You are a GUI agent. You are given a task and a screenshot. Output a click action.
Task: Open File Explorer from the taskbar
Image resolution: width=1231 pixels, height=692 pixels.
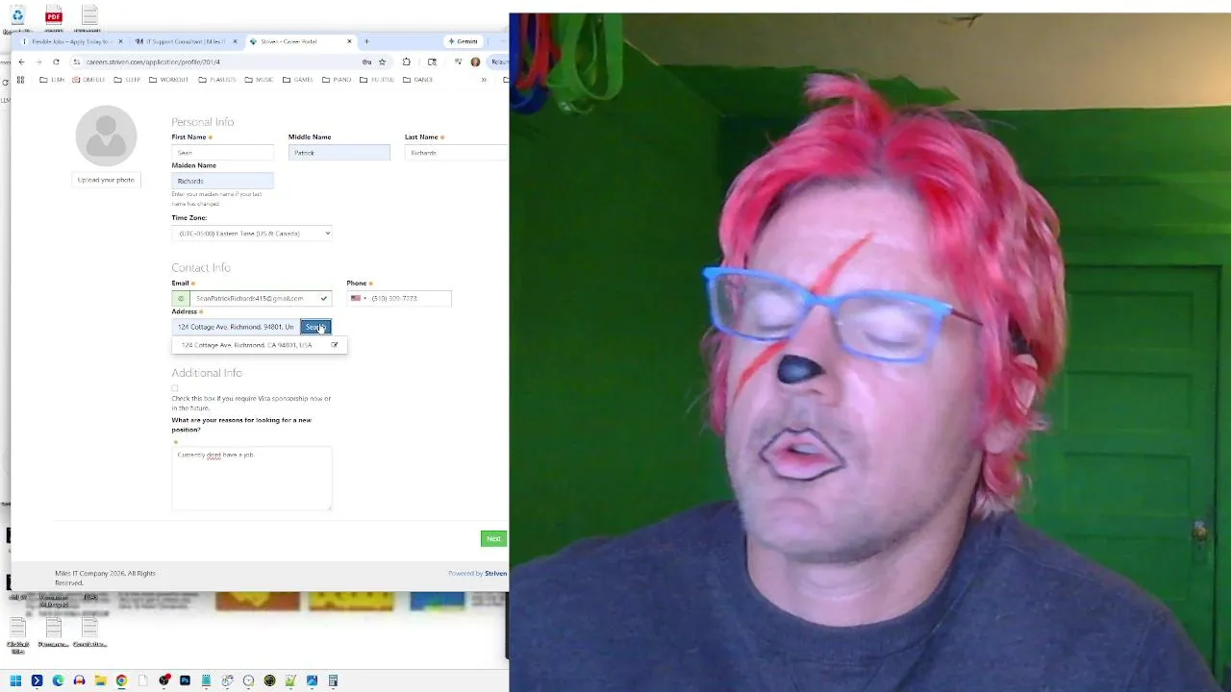point(100,680)
